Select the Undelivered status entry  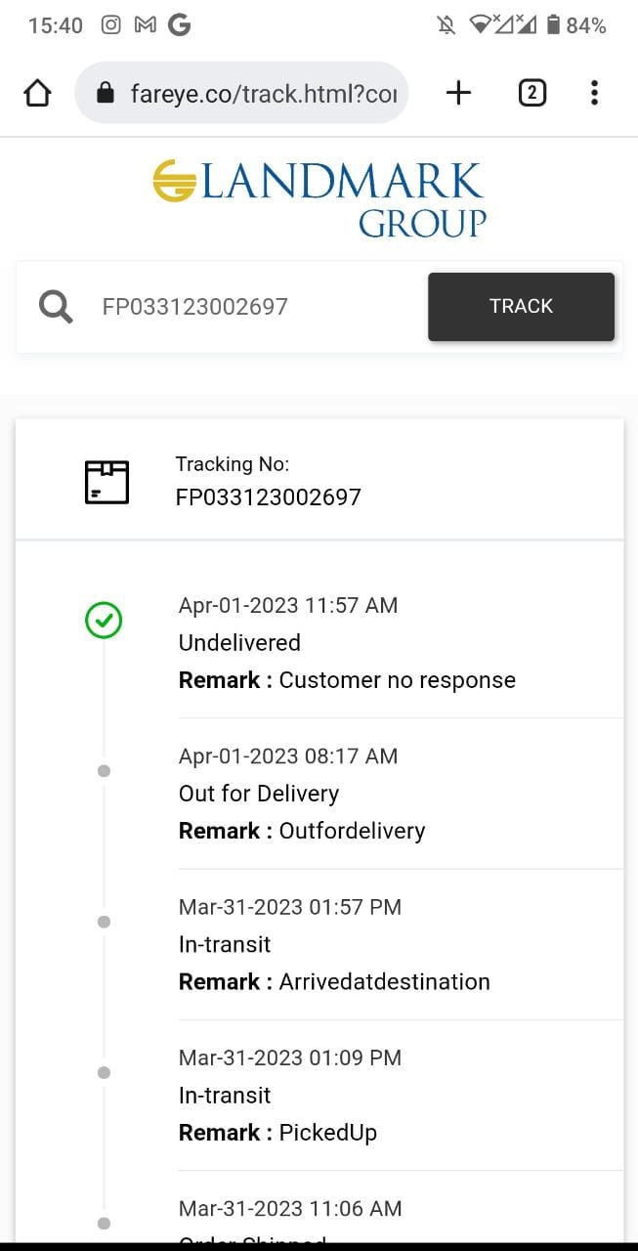(x=239, y=643)
